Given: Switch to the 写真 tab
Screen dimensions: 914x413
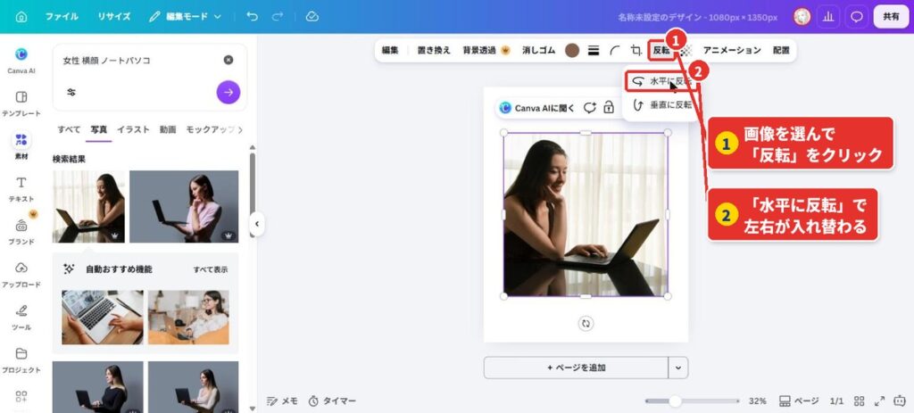Looking at the screenshot, I should 98,129.
